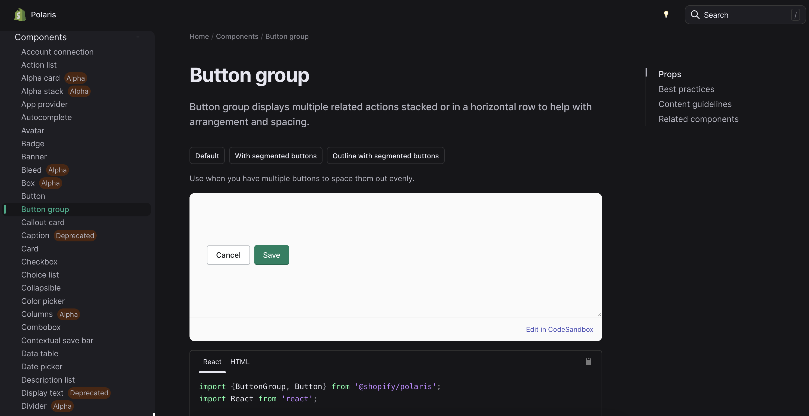Choose the Default example button
Image resolution: width=809 pixels, height=416 pixels.
pyautogui.click(x=207, y=156)
